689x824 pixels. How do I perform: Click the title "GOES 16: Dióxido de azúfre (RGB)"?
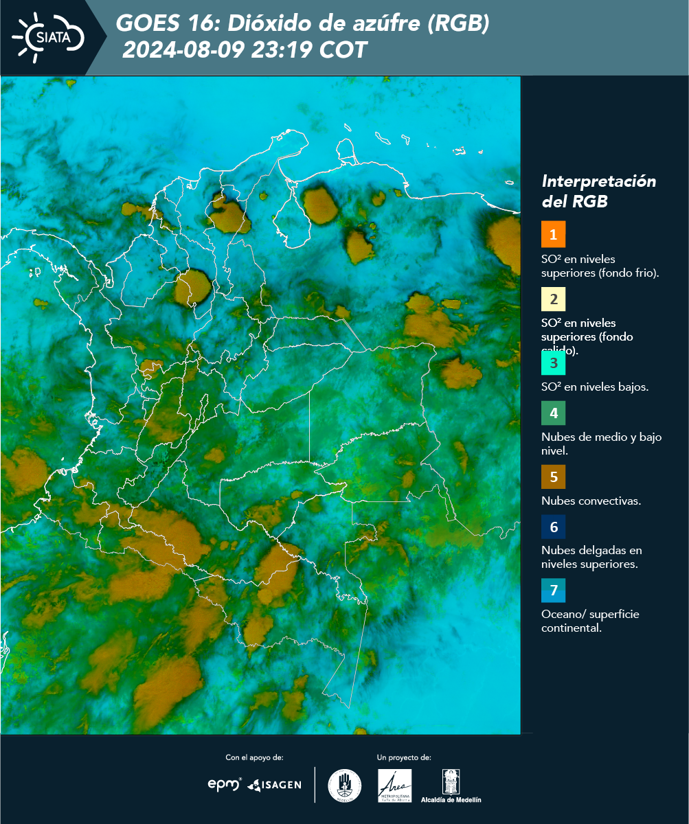(302, 24)
